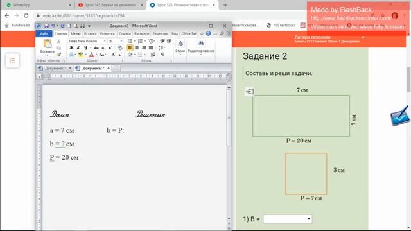Viewport: 411px width, 231px height.
Task: Switch to the Разметка ribbon tab
Action: tap(107, 33)
